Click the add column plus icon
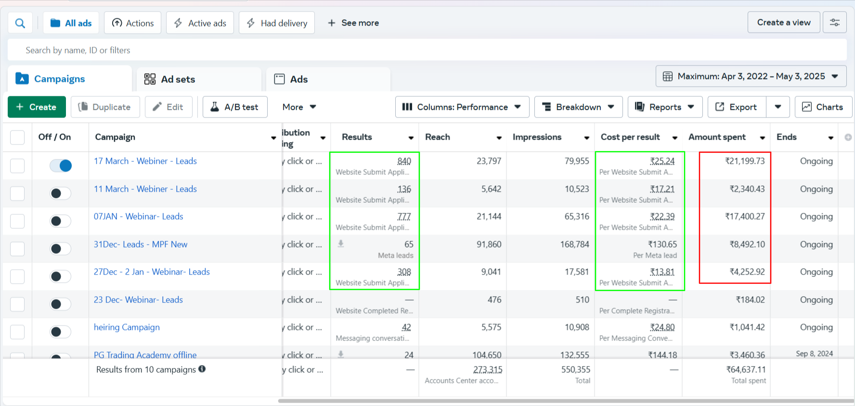Image resolution: width=855 pixels, height=406 pixels. (x=848, y=137)
